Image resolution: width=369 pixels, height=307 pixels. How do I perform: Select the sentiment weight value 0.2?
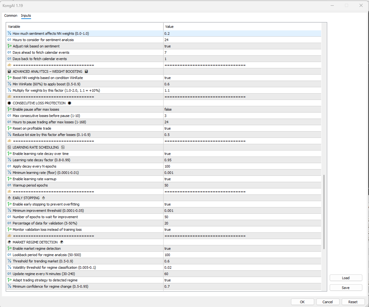[242, 34]
